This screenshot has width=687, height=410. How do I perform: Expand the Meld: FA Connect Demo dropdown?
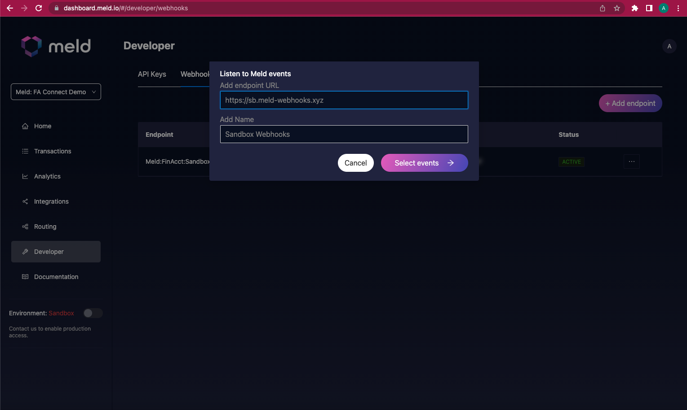tap(56, 92)
